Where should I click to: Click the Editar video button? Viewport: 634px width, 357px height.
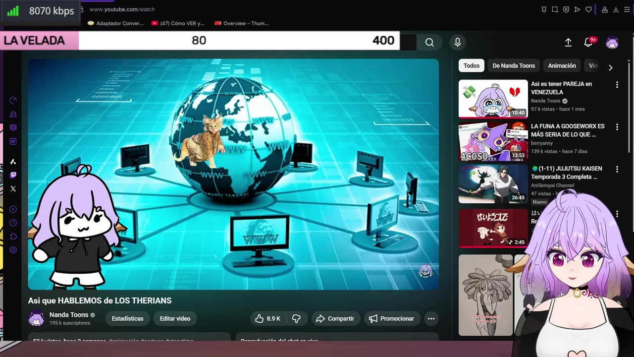175,319
